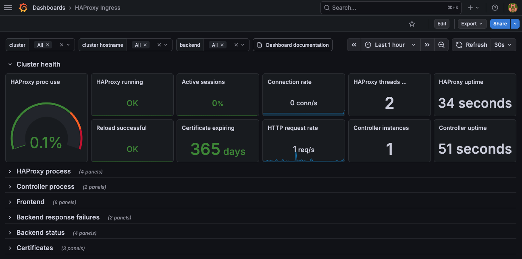Go to Dashboards breadcrumb
This screenshot has height=259, width=522.
pyautogui.click(x=49, y=8)
